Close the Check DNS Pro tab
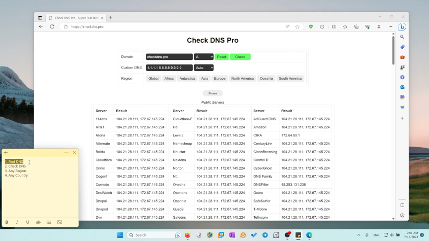429x241 pixels. [x=102, y=18]
